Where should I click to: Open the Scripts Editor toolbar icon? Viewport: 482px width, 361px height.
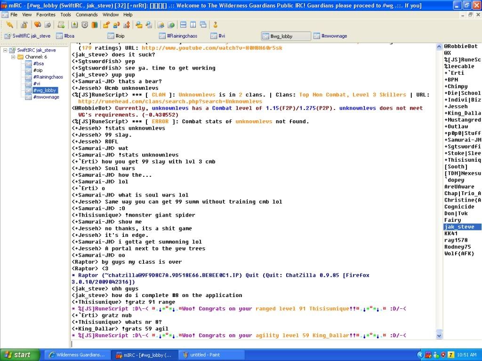(61, 25)
